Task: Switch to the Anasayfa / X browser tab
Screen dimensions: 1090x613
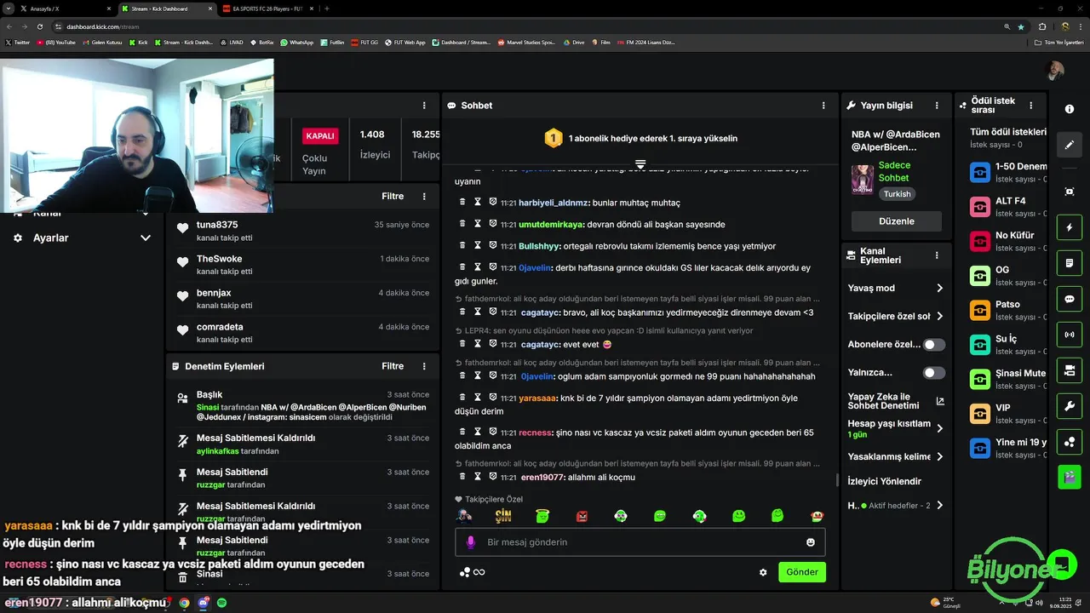Action: click(x=64, y=9)
